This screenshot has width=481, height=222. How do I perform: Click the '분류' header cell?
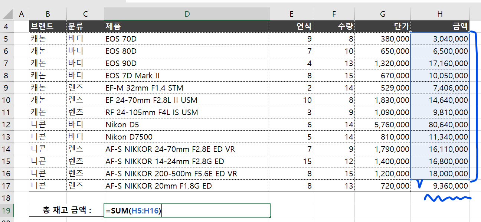(x=85, y=26)
